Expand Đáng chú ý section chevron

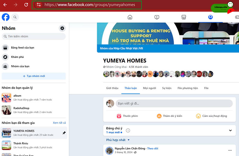click(230, 130)
